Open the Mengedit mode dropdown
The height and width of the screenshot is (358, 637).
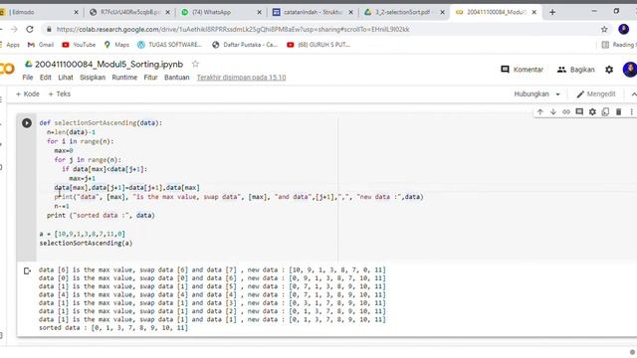click(596, 93)
